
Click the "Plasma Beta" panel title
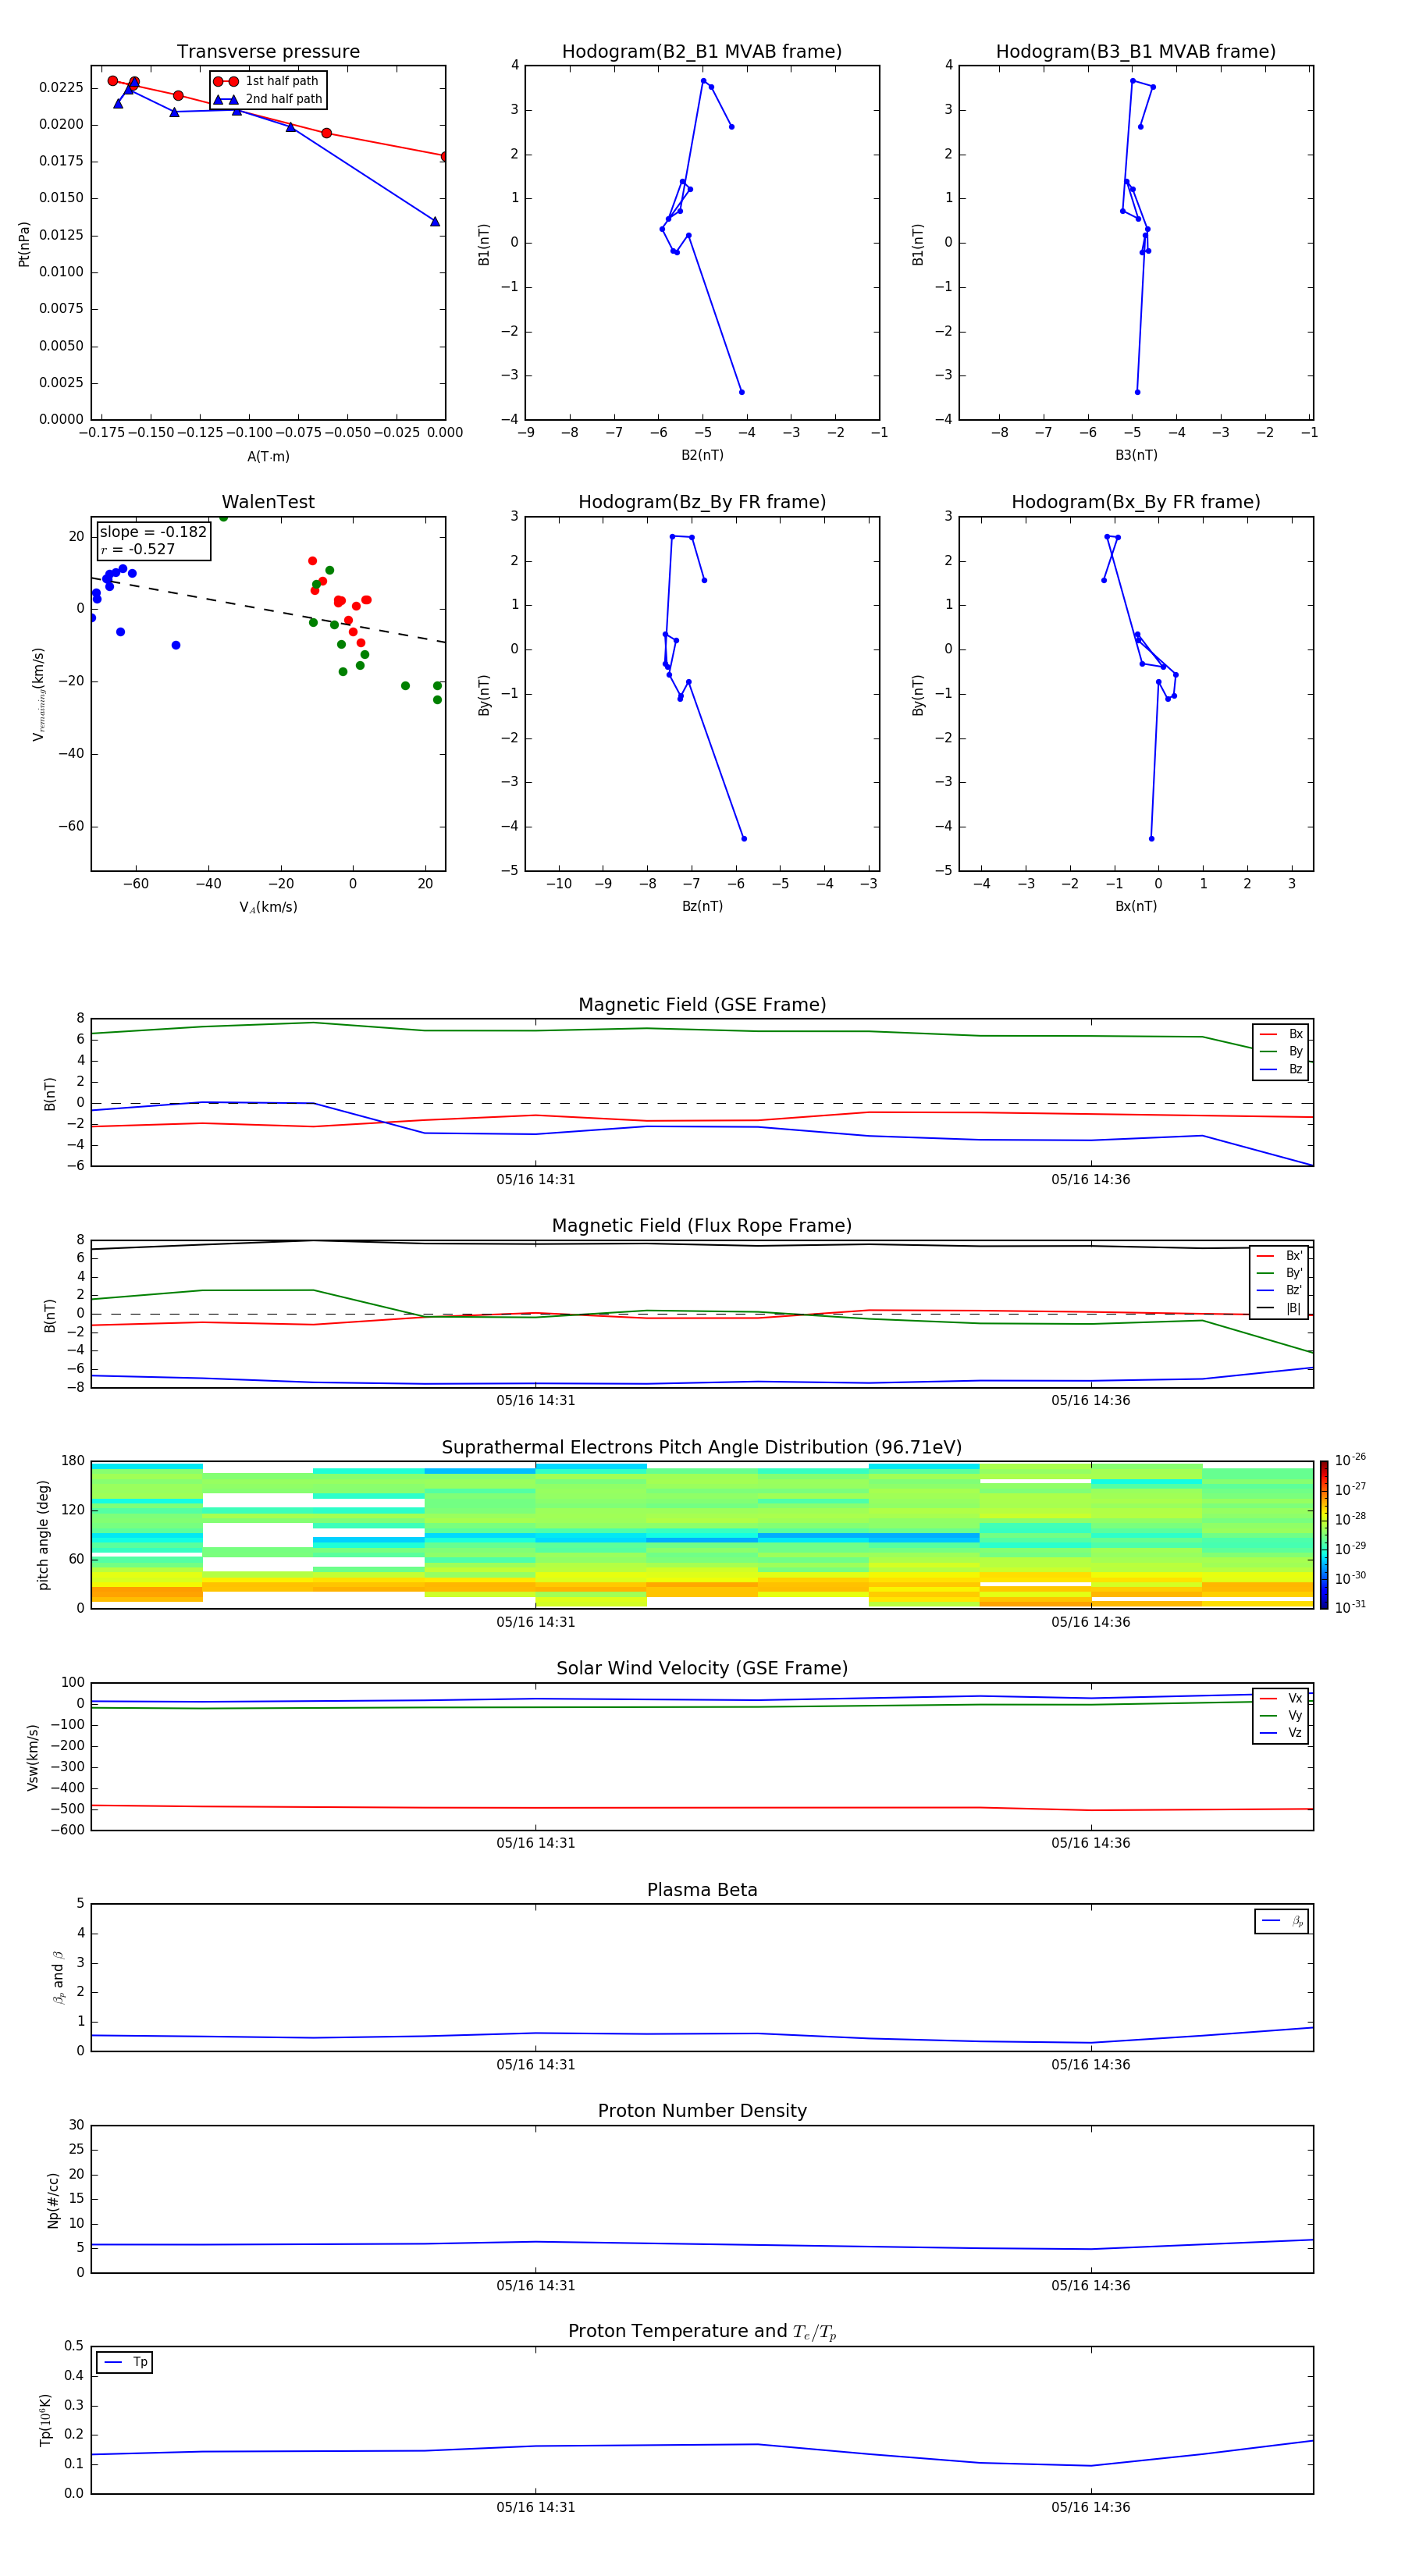click(x=702, y=1890)
